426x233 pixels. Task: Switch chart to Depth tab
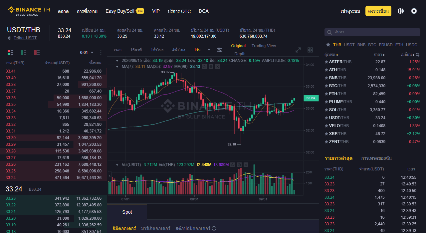click(x=240, y=54)
